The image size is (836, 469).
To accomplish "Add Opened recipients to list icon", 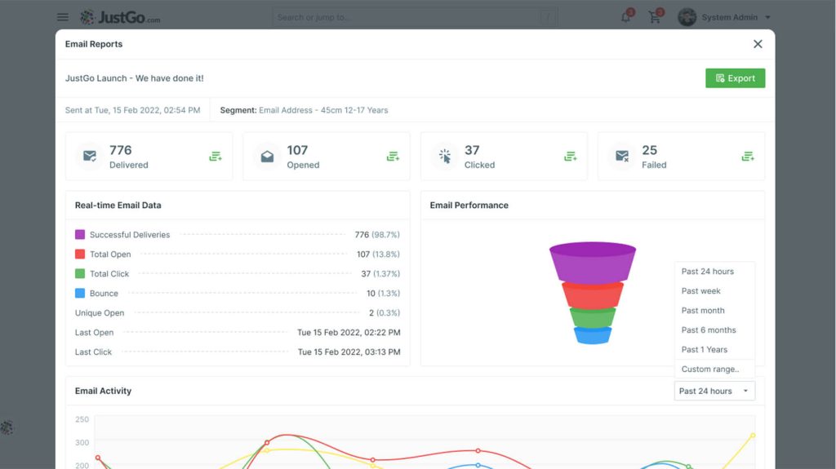I will [393, 156].
